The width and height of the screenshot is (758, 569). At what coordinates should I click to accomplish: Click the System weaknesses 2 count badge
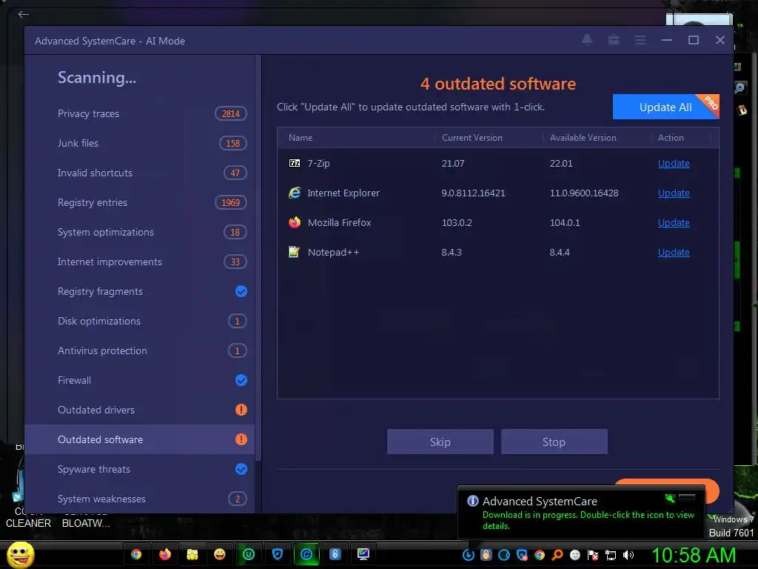(x=238, y=499)
